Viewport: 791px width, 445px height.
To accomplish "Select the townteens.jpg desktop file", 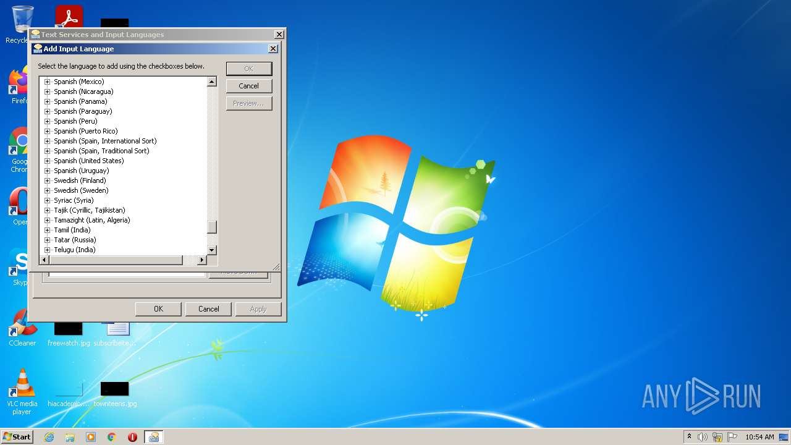I will coord(115,395).
